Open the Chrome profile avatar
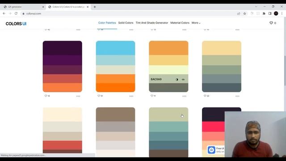The width and height of the screenshot is (286, 161). [276, 13]
